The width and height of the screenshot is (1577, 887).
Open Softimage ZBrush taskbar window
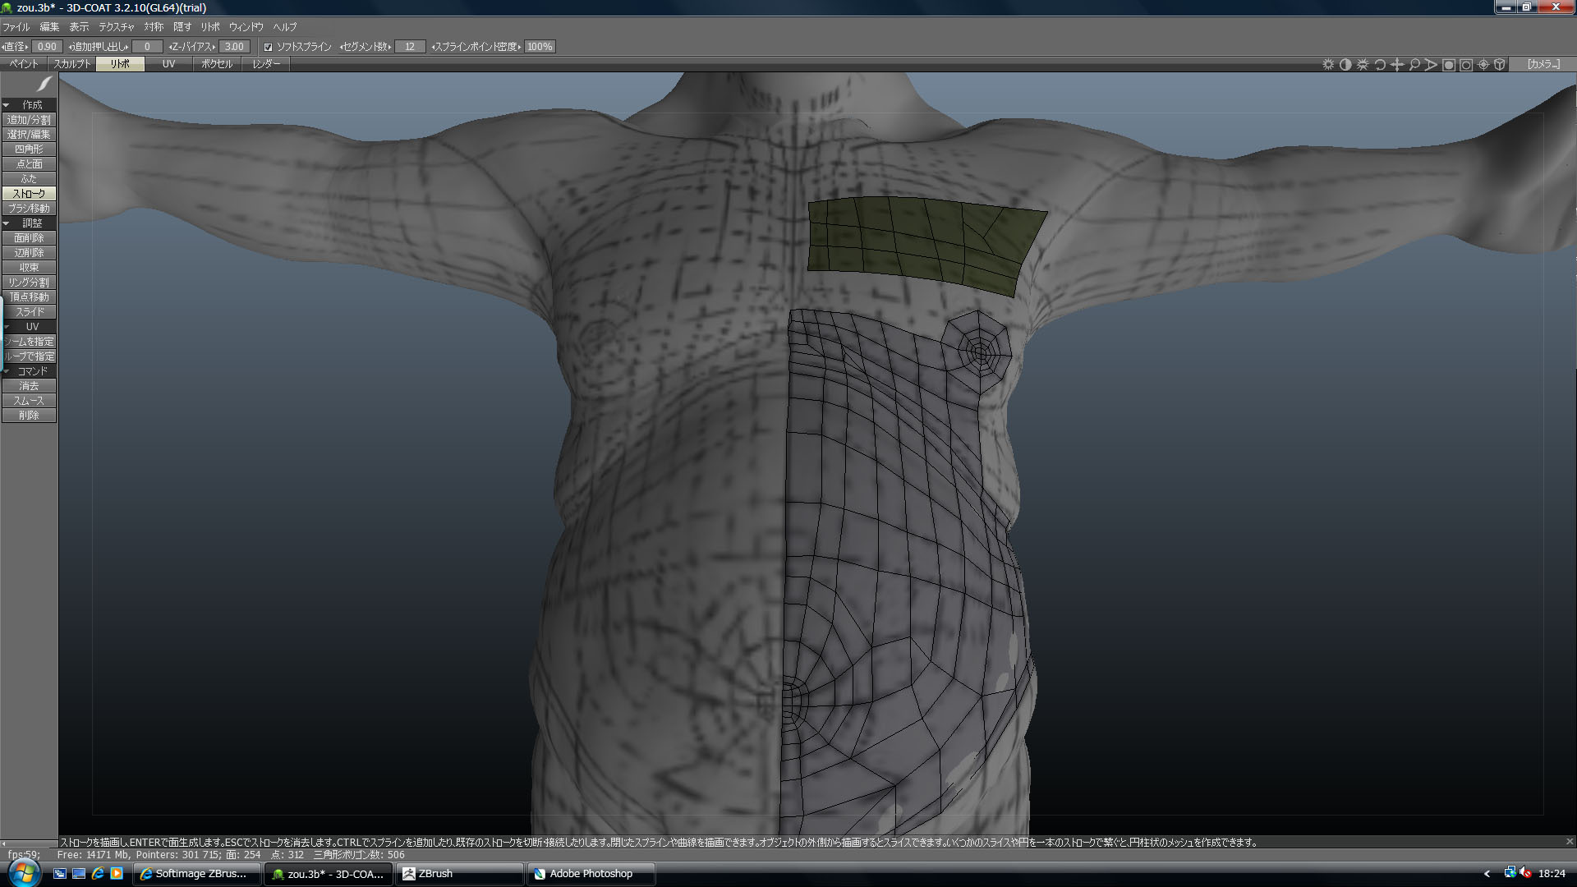click(197, 874)
